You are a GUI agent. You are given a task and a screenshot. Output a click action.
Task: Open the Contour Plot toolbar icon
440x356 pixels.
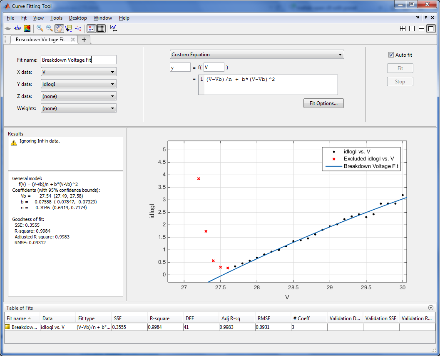pos(27,28)
